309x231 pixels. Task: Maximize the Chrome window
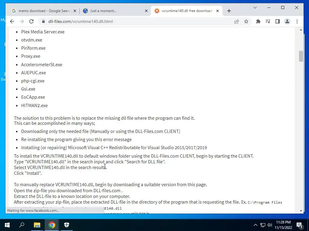(282, 8)
